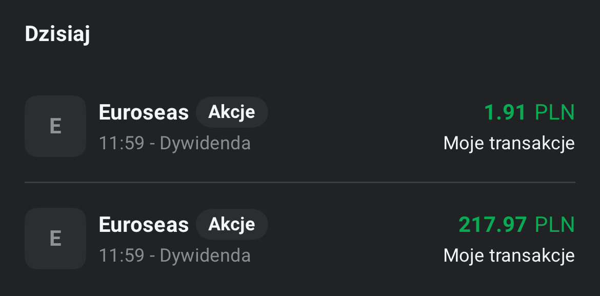Click the Dywidenda label in the first transaction
The image size is (600, 296).
205,143
